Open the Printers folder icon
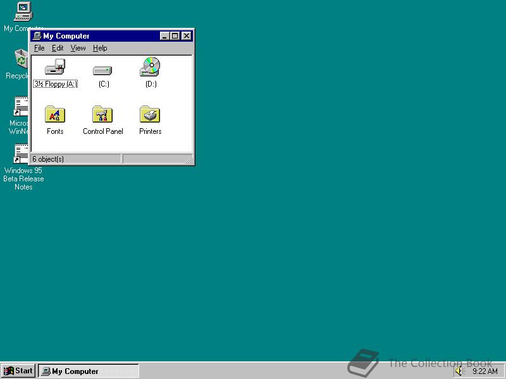Image resolution: width=506 pixels, height=379 pixels. pos(150,114)
